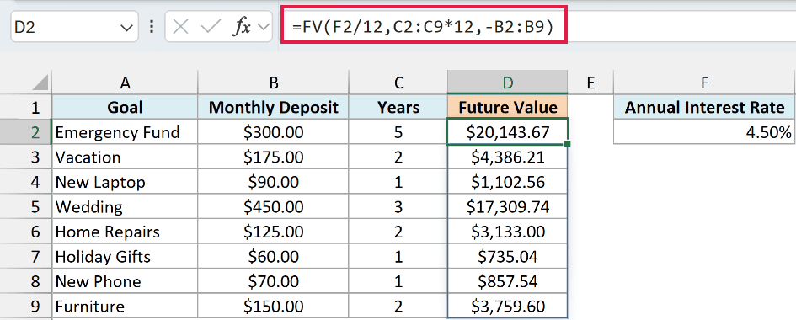Click the three-dot formula bar handle

[152, 27]
